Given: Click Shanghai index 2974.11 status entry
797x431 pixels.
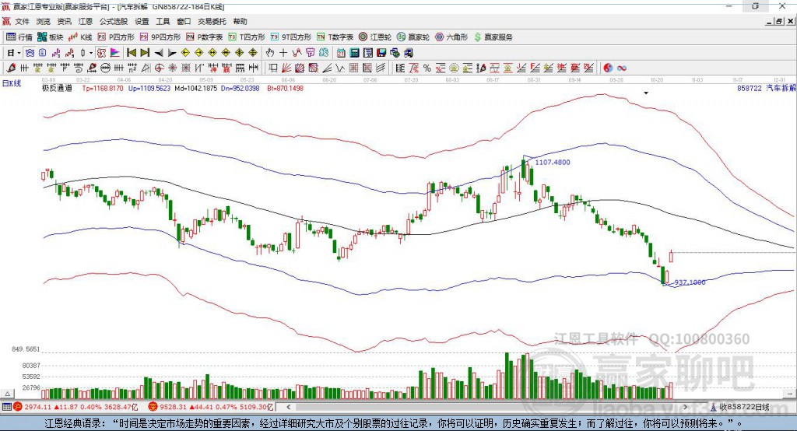Looking at the screenshot, I should pyautogui.click(x=75, y=407).
